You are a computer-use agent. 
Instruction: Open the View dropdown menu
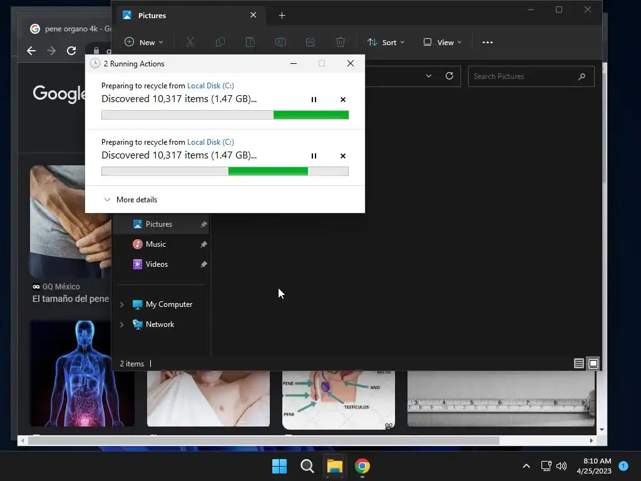(x=443, y=42)
